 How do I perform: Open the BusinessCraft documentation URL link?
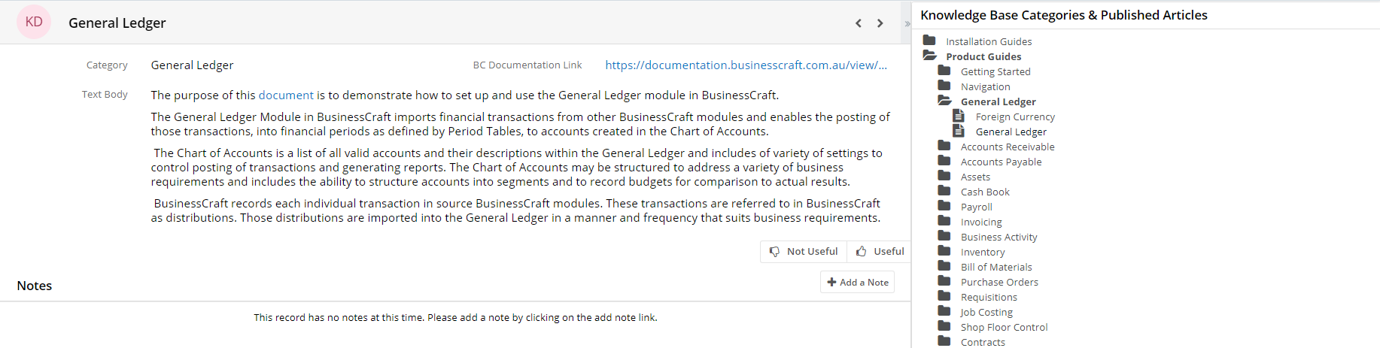pyautogui.click(x=746, y=65)
